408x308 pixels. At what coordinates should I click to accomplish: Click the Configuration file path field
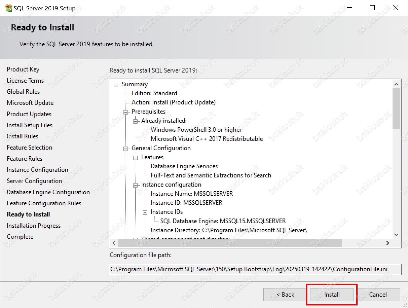pyautogui.click(x=255, y=269)
